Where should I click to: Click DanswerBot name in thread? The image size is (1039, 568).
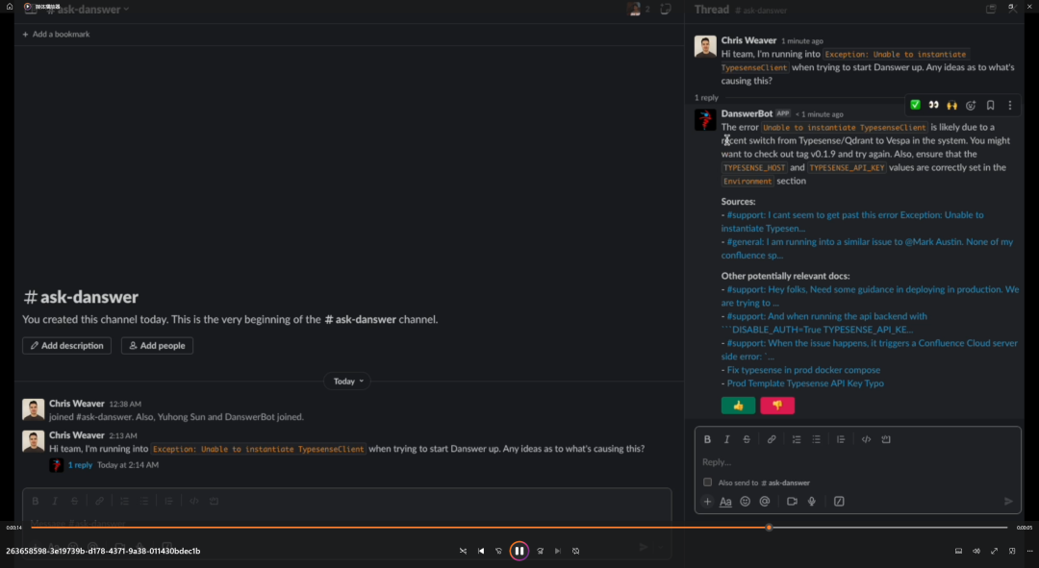[x=747, y=113]
